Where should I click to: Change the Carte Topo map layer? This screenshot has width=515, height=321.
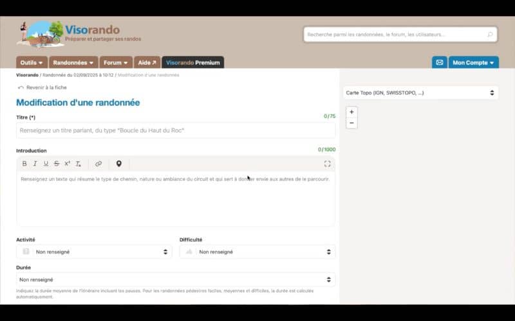(x=420, y=92)
